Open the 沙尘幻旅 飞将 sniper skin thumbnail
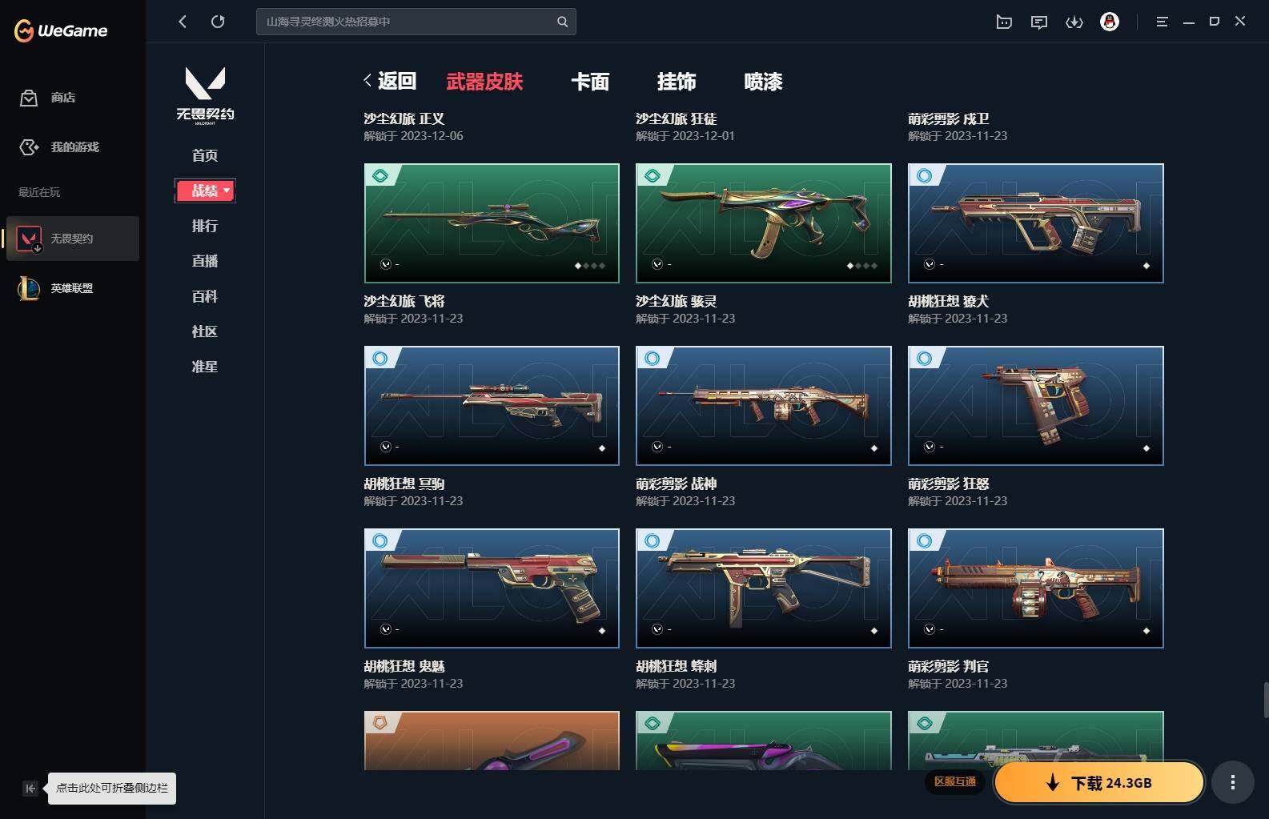This screenshot has width=1269, height=819. pyautogui.click(x=492, y=223)
